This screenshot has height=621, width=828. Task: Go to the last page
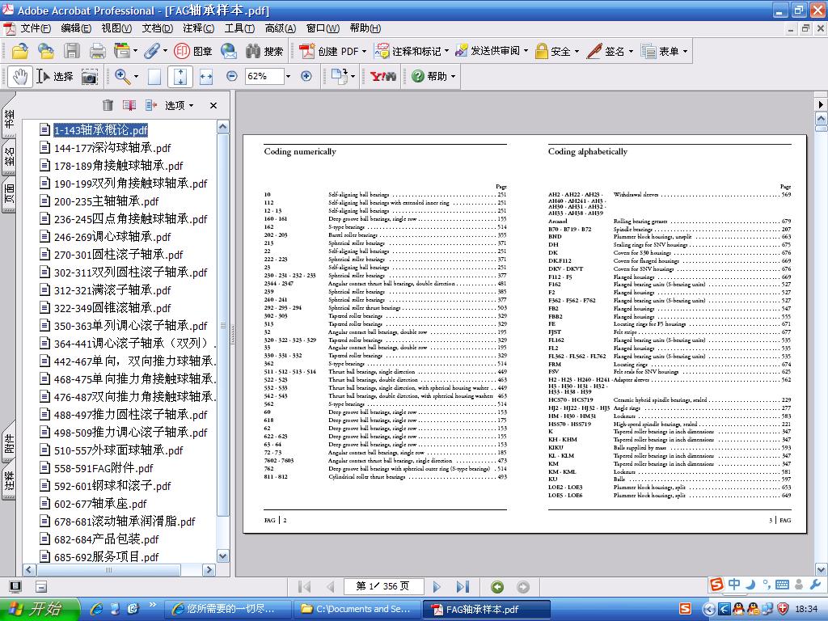tap(463, 586)
